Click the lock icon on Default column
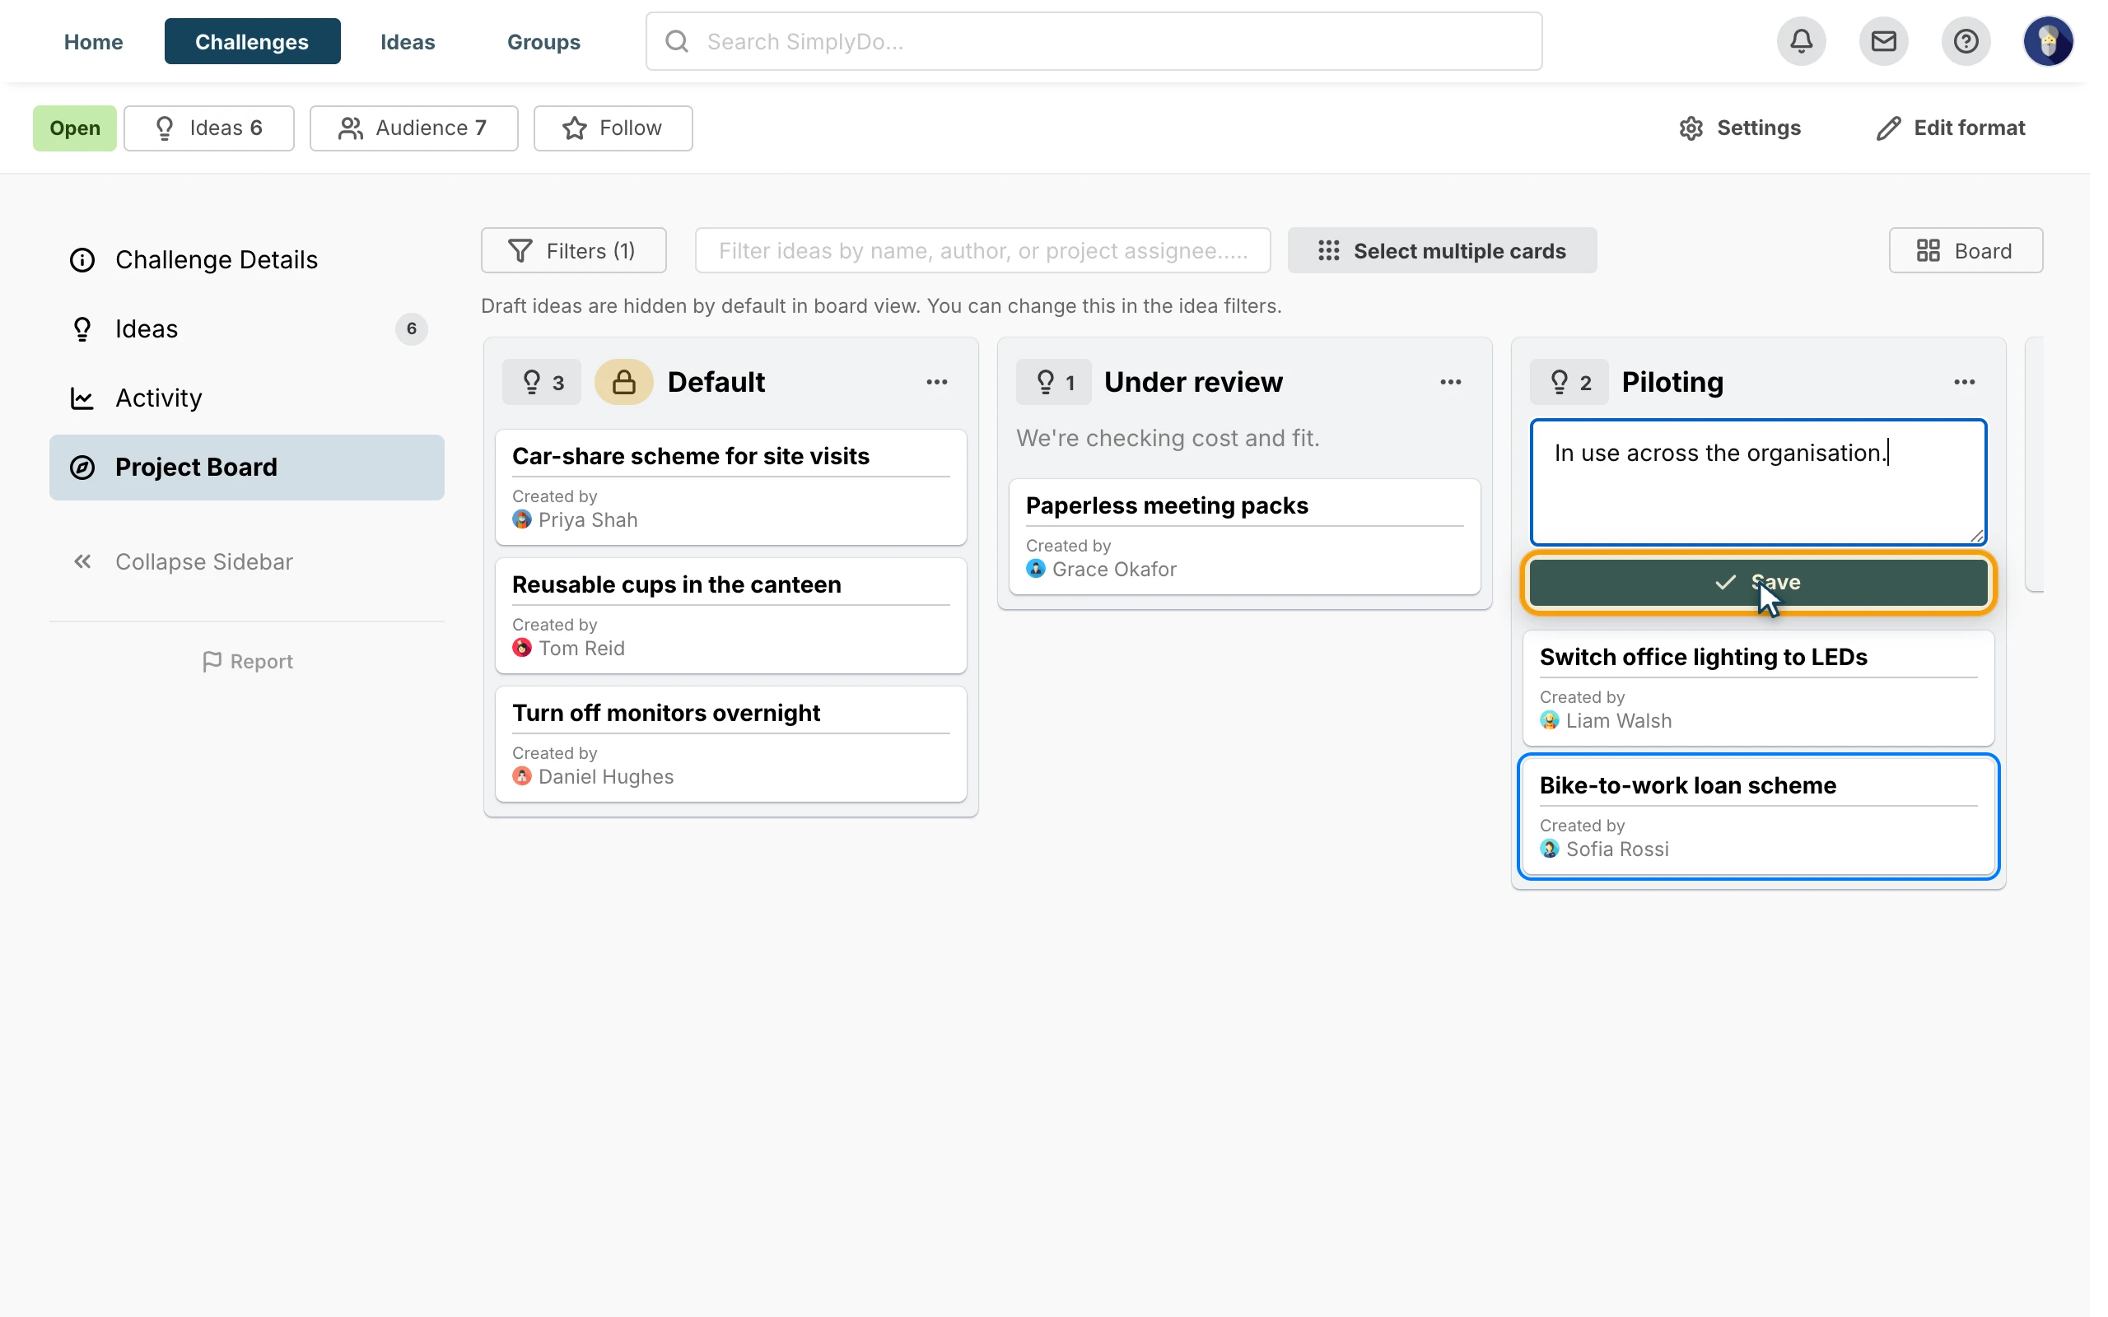2108x1317 pixels. (x=623, y=381)
